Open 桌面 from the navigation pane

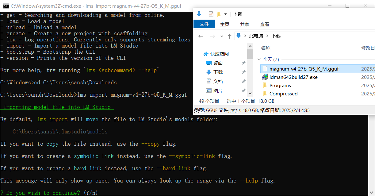(x=218, y=63)
